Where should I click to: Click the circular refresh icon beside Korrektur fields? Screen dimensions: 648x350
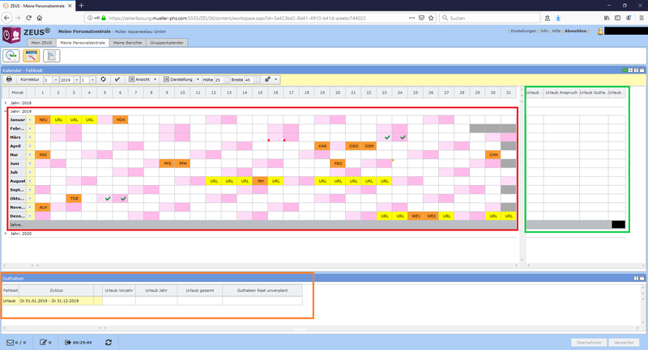point(103,80)
